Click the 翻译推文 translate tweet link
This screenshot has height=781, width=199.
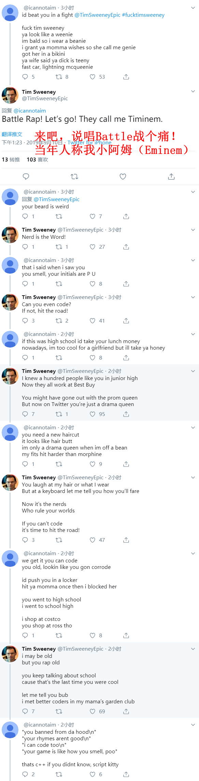(x=12, y=134)
